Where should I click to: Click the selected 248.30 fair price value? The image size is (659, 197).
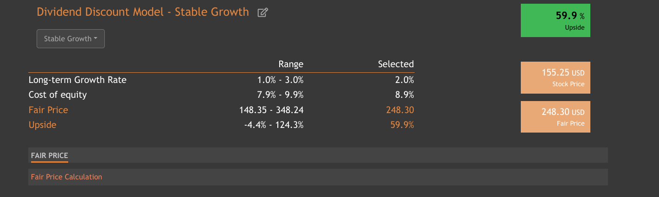click(x=400, y=110)
